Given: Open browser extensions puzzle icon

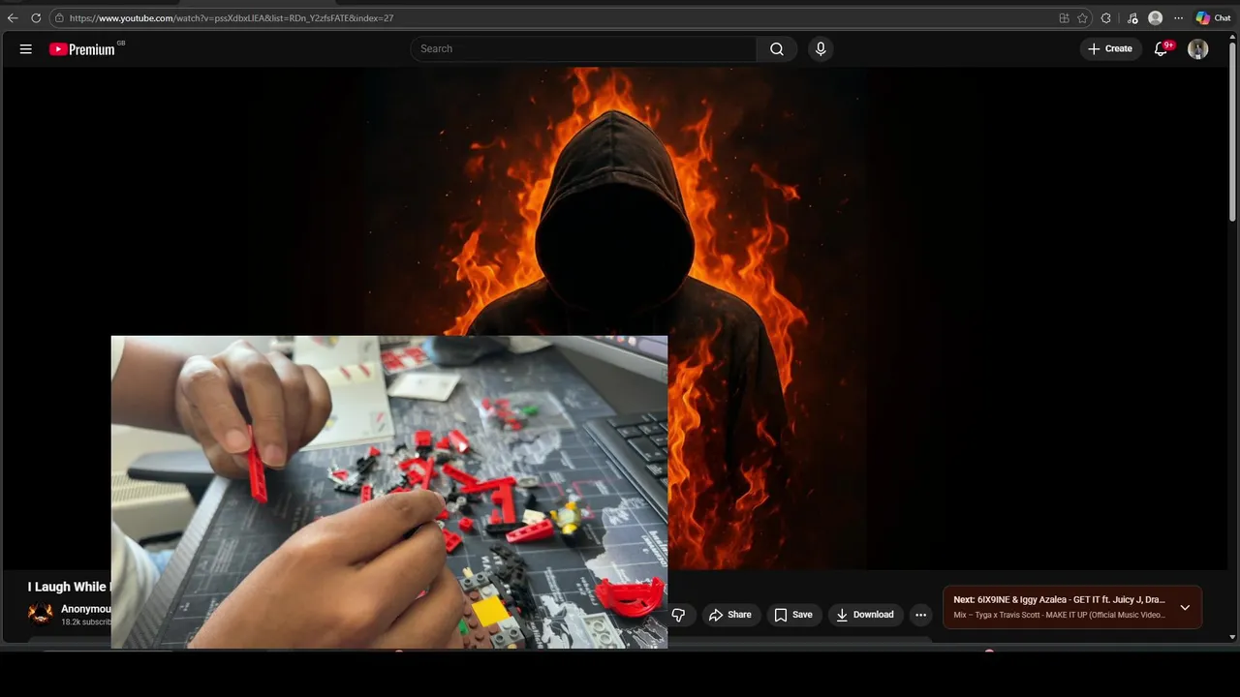Looking at the screenshot, I should (x=1106, y=17).
